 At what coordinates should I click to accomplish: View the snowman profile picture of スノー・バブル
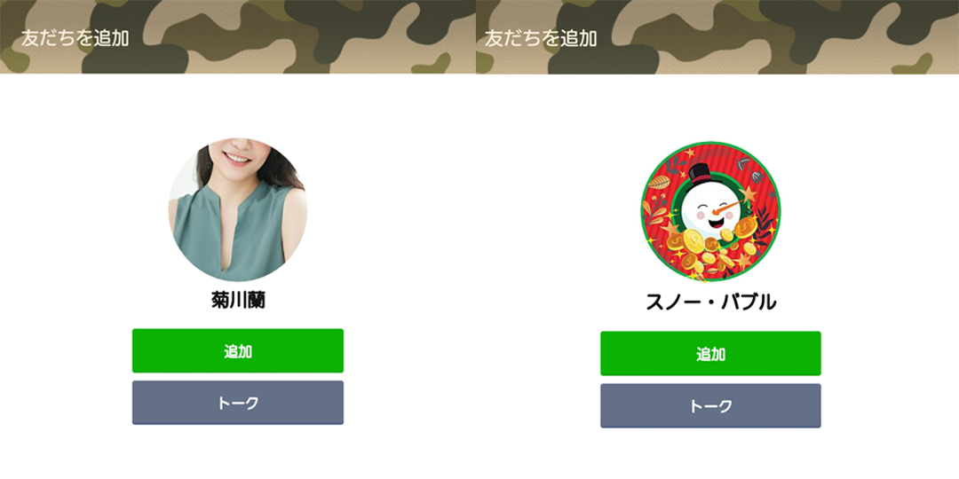(710, 212)
